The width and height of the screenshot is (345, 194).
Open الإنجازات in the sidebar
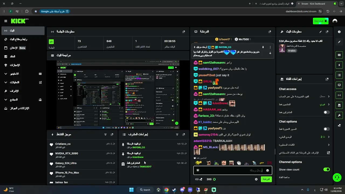[23, 65]
